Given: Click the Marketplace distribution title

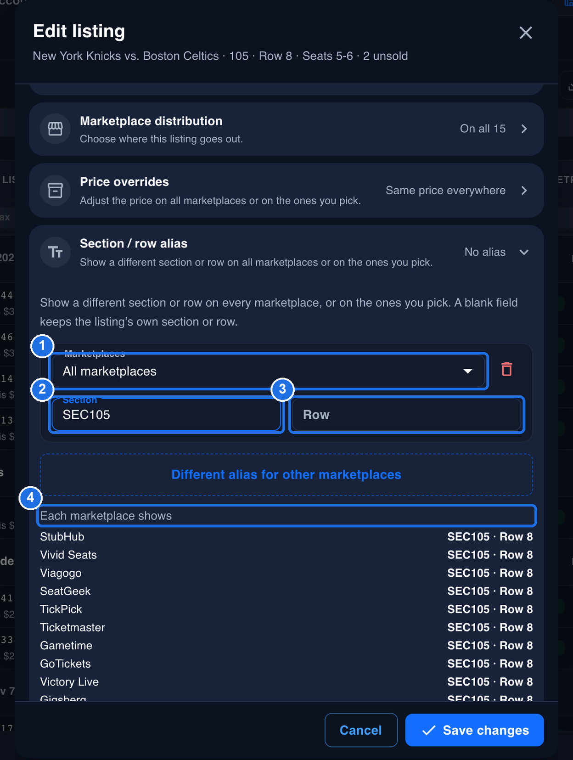Looking at the screenshot, I should (x=151, y=121).
